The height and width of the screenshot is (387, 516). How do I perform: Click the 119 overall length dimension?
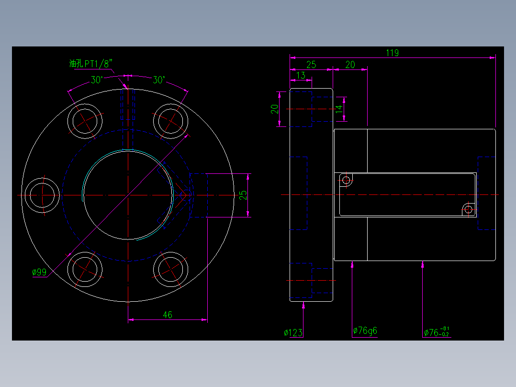coord(393,53)
